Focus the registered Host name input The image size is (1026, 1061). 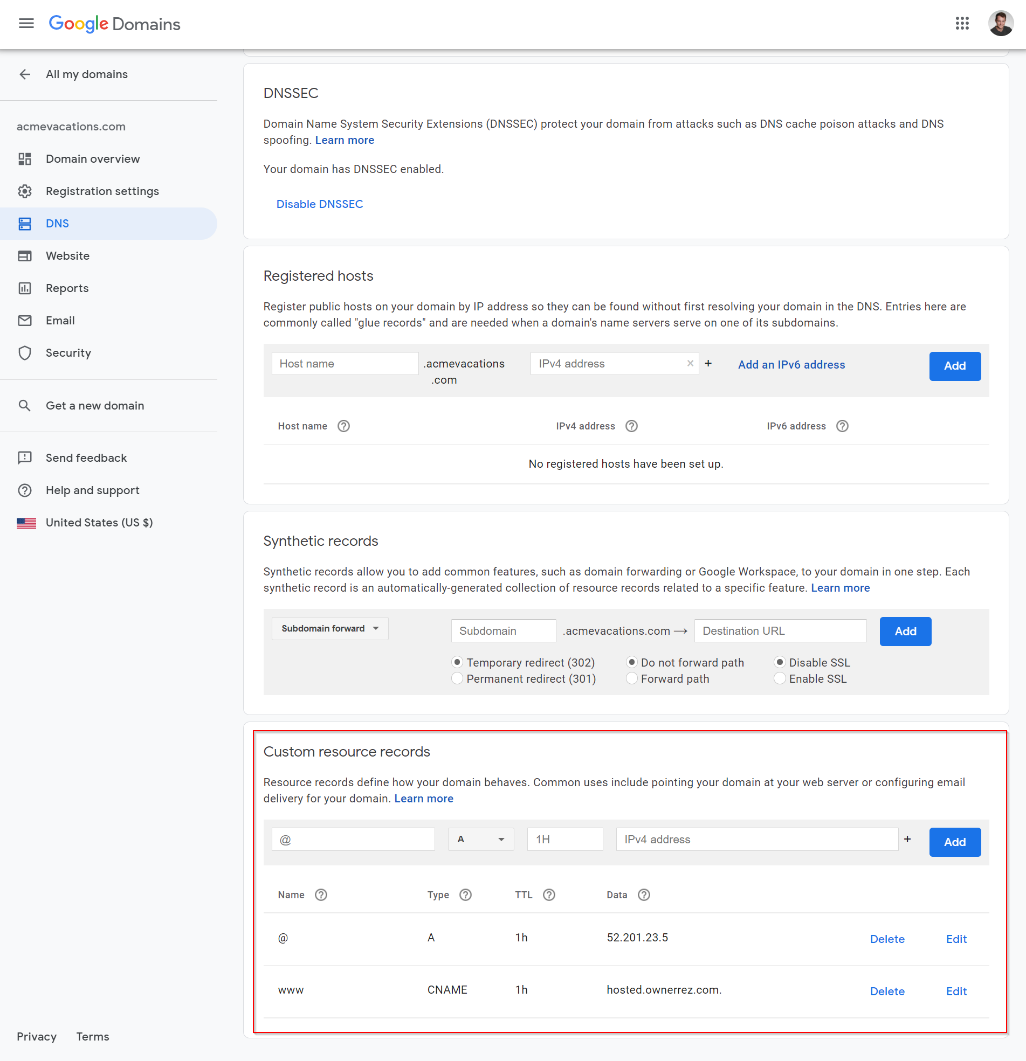tap(345, 363)
